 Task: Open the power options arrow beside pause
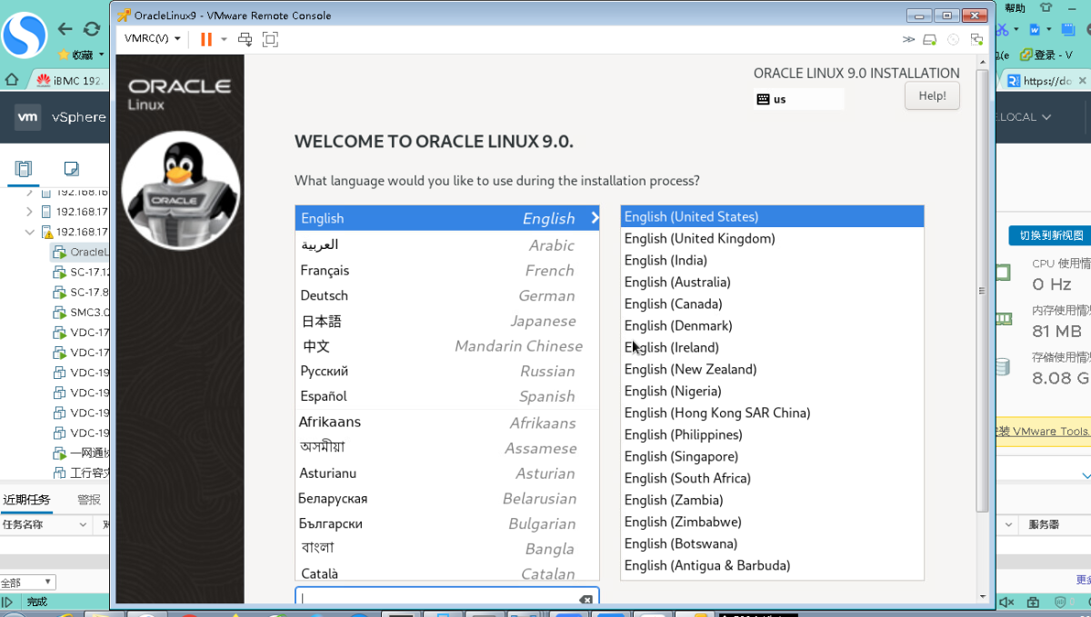(x=224, y=39)
